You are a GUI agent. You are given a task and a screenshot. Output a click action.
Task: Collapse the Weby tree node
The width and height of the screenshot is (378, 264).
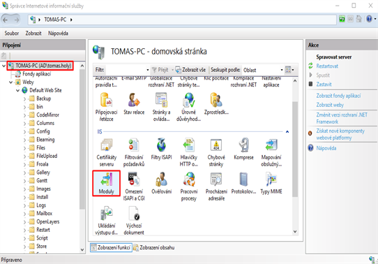[x=11, y=82]
